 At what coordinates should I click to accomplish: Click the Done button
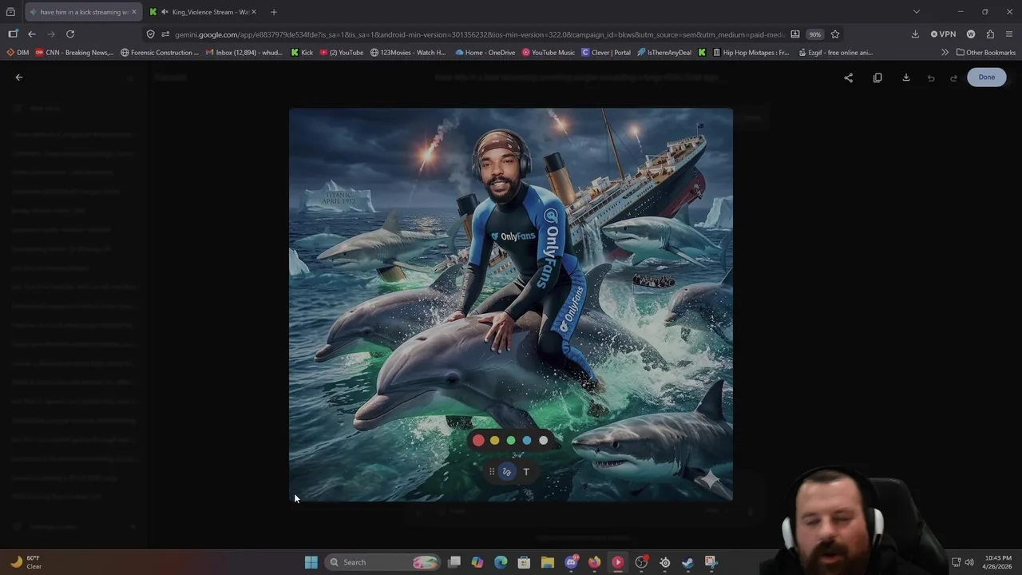[987, 77]
